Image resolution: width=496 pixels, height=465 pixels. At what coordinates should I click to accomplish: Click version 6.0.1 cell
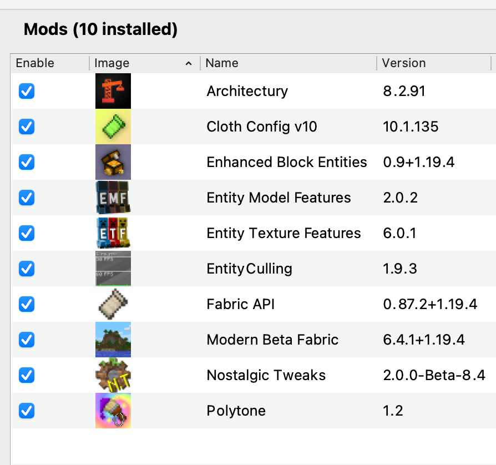399,233
